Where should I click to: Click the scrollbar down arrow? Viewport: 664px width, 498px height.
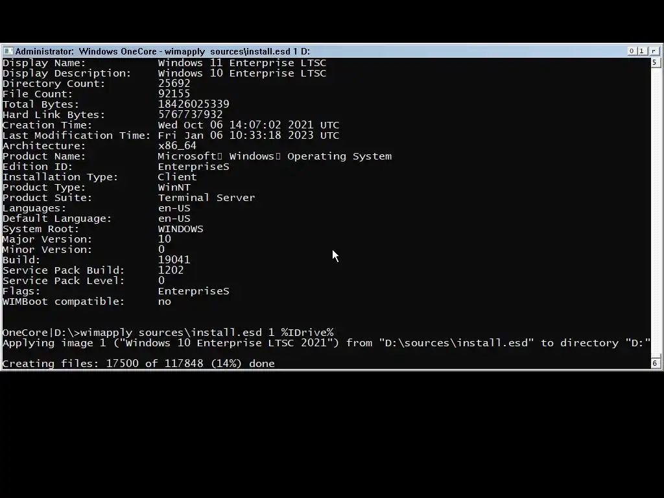point(655,363)
